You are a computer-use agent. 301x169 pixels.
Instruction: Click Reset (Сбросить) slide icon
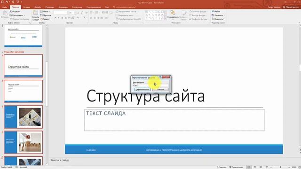pyautogui.click(x=41, y=15)
